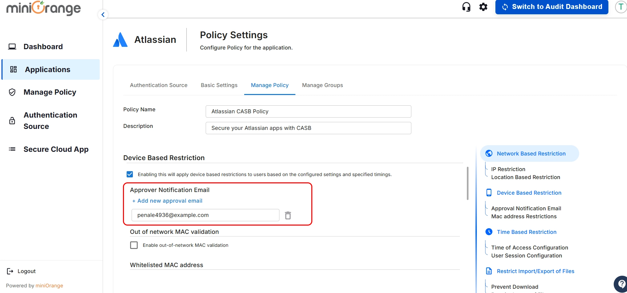The height and width of the screenshot is (293, 627).
Task: Click Switch to Audit Dashboard button
Action: [552, 7]
